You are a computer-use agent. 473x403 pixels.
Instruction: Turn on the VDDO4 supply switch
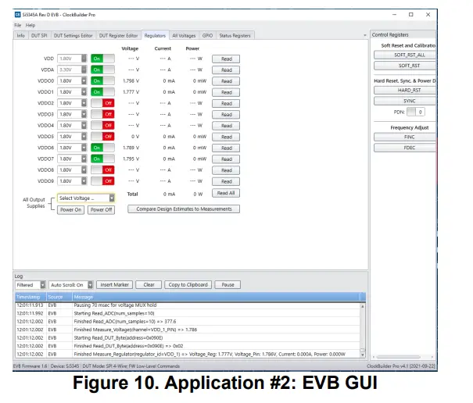pyautogui.click(x=102, y=126)
